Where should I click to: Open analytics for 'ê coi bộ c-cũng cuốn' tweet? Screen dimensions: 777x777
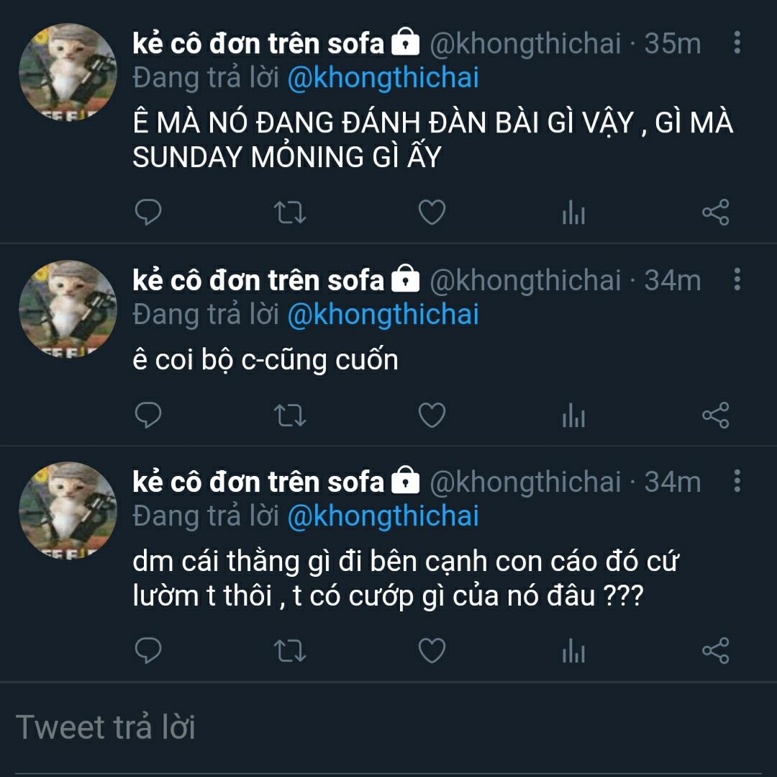coord(574,415)
